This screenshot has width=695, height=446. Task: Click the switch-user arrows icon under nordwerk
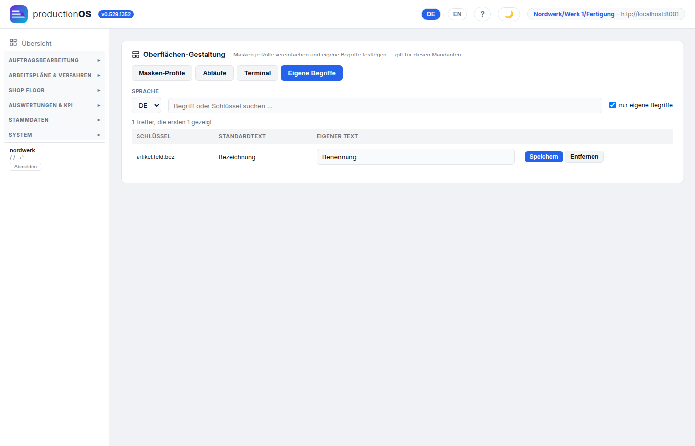tap(22, 157)
